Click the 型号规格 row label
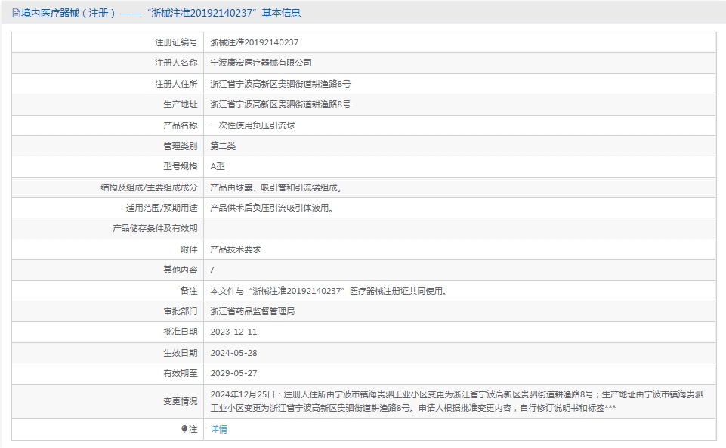This screenshot has width=726, height=448. pyautogui.click(x=180, y=166)
